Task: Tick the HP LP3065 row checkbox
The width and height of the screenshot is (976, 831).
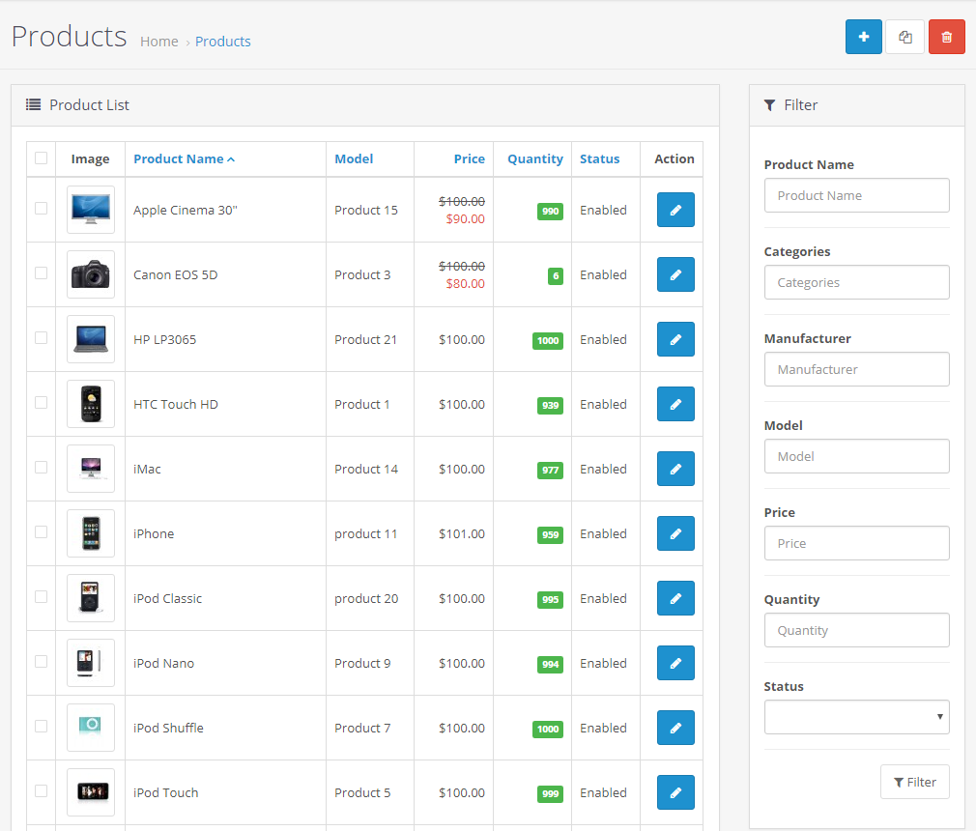Action: pos(42,338)
